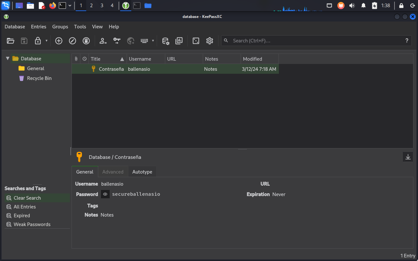Open the View menu
The image size is (418, 261).
point(97,27)
